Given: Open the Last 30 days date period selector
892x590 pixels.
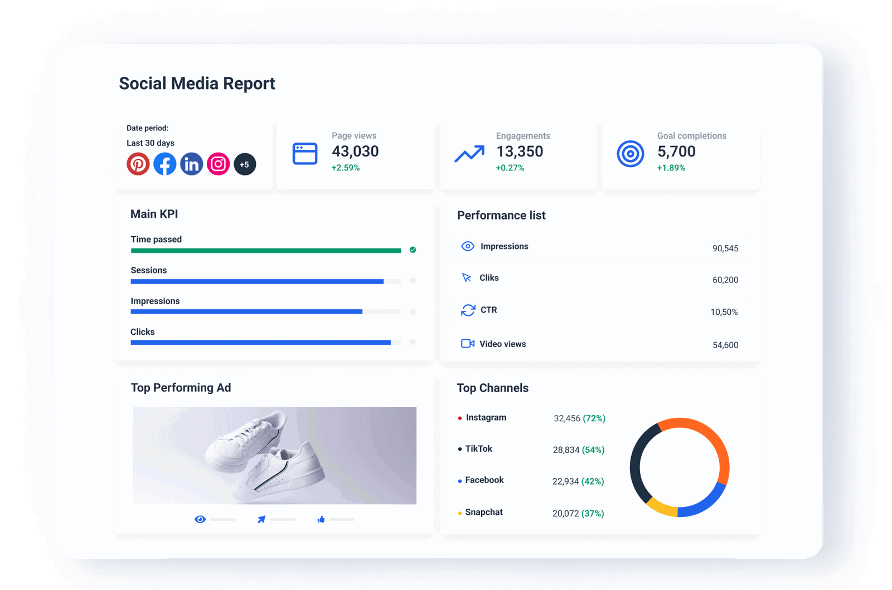Looking at the screenshot, I should (149, 143).
